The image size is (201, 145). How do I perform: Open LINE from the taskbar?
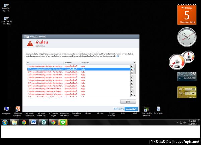tap(63, 122)
